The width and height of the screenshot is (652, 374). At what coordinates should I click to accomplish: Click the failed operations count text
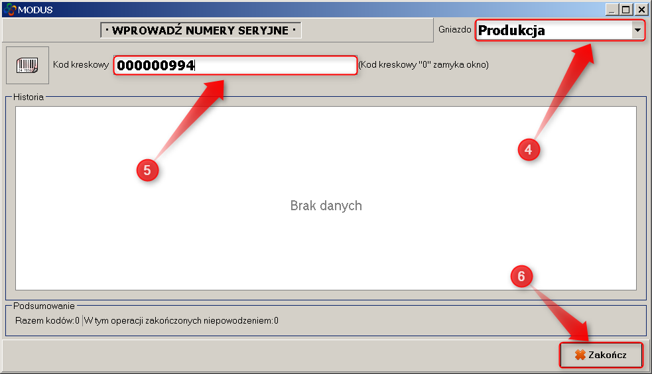click(x=181, y=321)
